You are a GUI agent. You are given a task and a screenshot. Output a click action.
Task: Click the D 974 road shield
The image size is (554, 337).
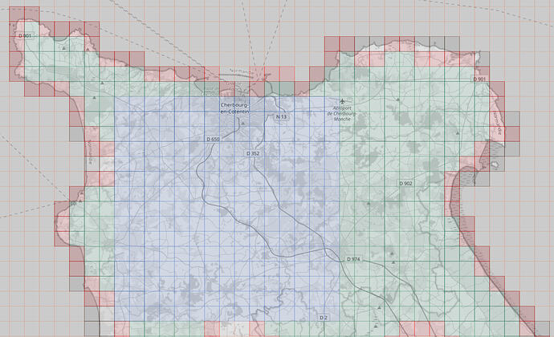pyautogui.click(x=353, y=259)
